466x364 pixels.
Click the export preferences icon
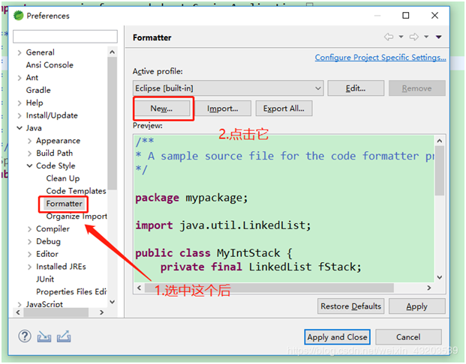pos(64,336)
